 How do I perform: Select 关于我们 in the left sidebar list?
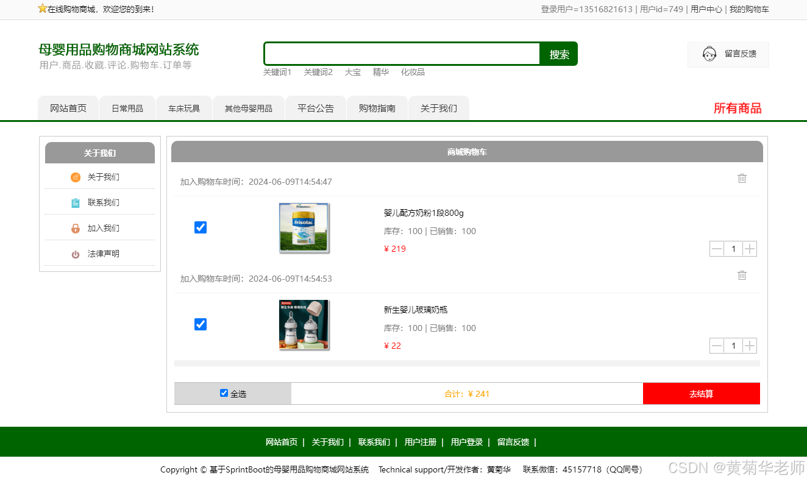pyautogui.click(x=103, y=177)
